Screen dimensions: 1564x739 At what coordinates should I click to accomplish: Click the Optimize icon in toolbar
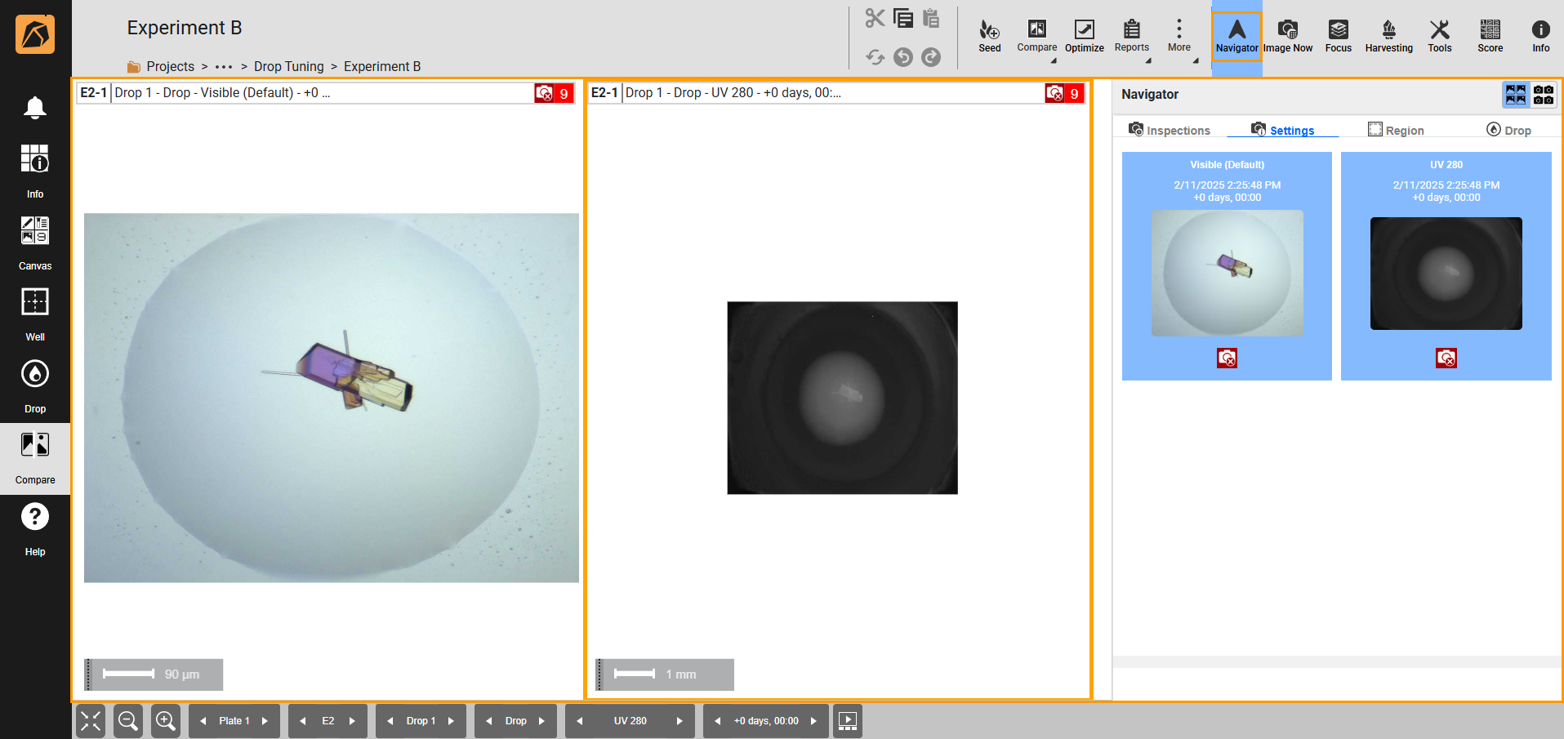[1084, 36]
